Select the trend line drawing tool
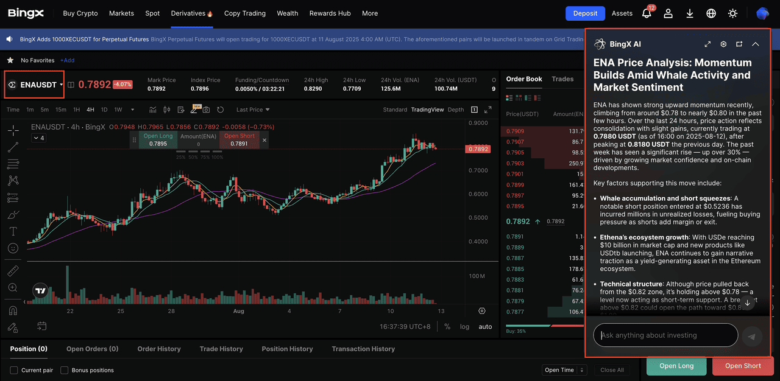Screen dimensions: 780x381 pyautogui.click(x=13, y=147)
